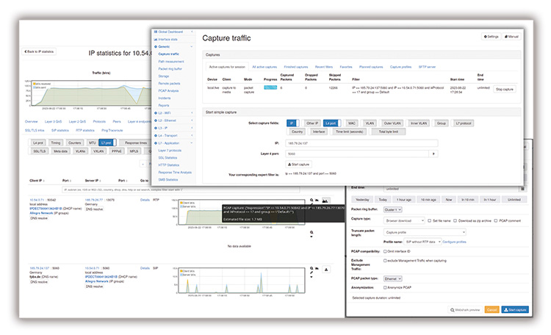The image size is (551, 335).
Task: Open Settings in Capture traffic header
Action: (491, 36)
